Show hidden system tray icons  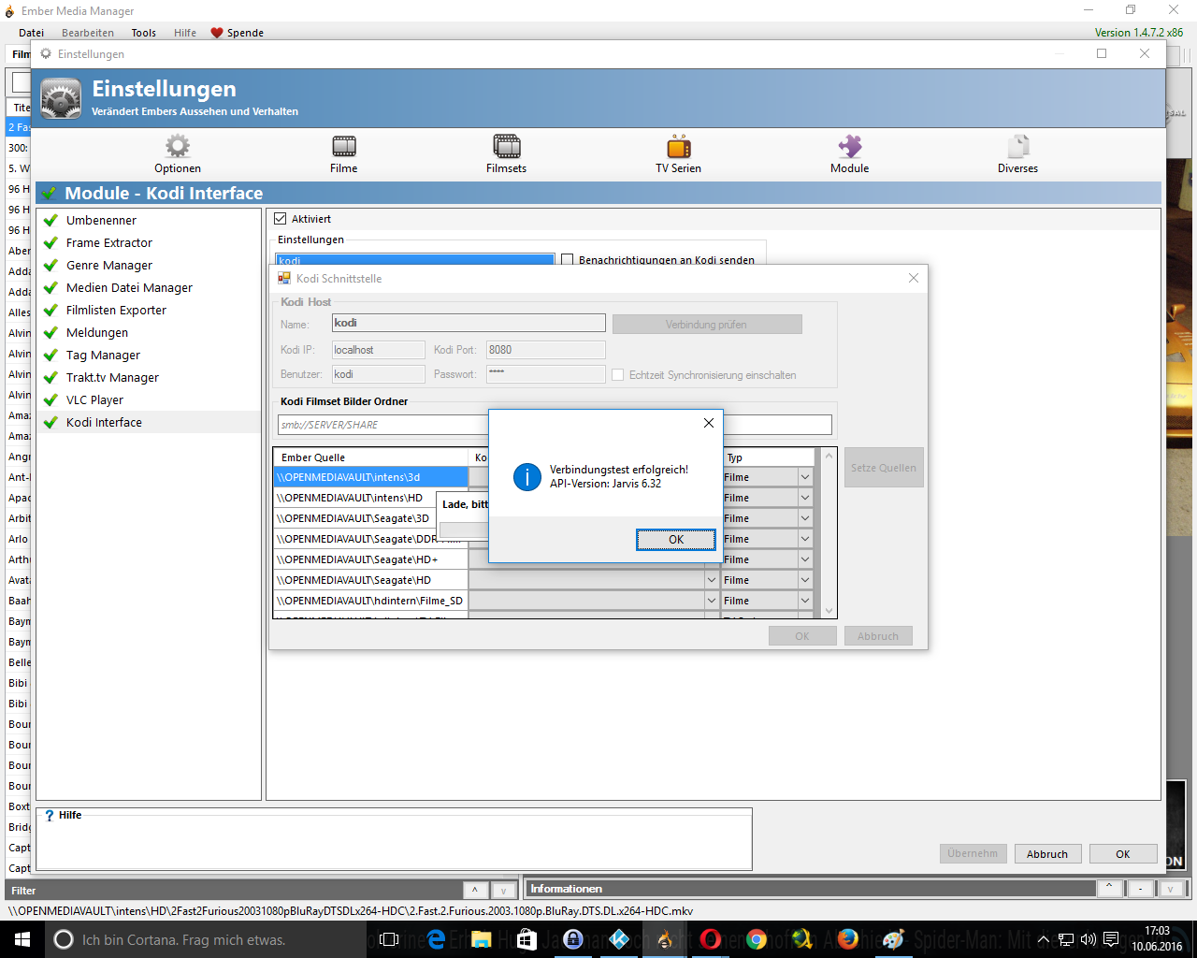tap(1044, 939)
